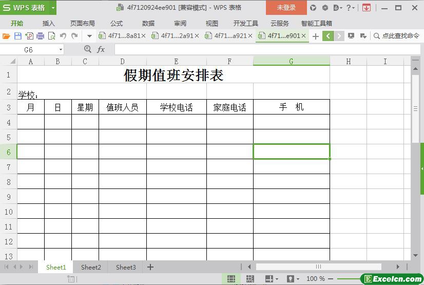The height and width of the screenshot is (285, 424).
Task: Select the 假期值班安排表 title cell
Action: coord(174,75)
